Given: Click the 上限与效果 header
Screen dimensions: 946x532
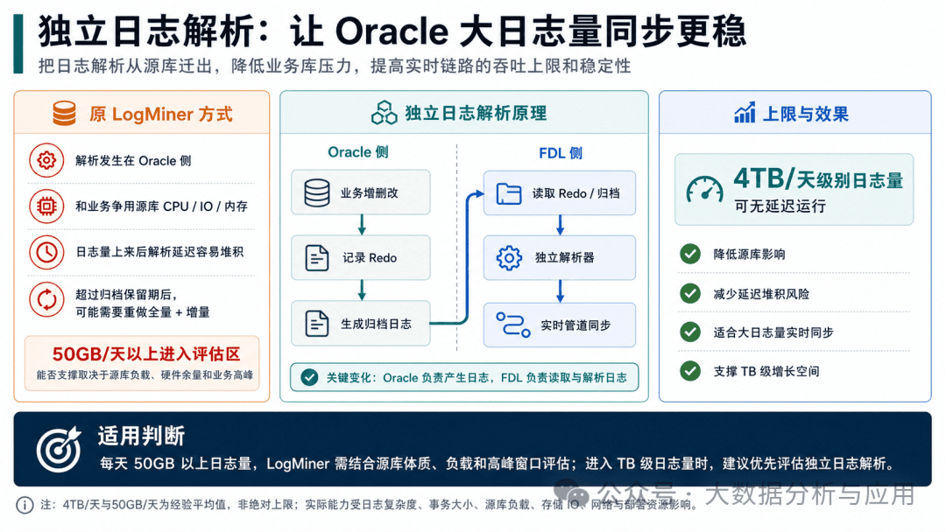Looking at the screenshot, I should (x=795, y=113).
